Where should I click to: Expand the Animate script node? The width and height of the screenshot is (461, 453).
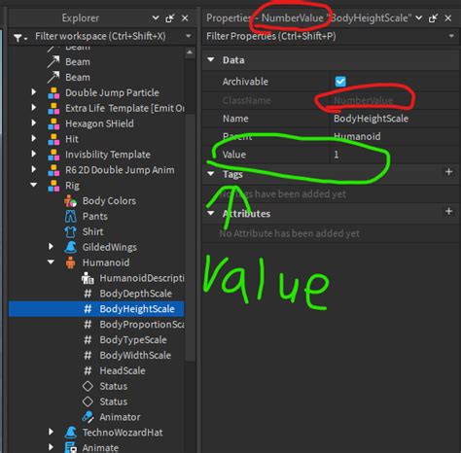coord(51,447)
